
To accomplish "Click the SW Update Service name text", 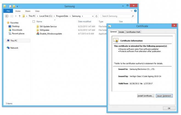I will click(x=48, y=26).
